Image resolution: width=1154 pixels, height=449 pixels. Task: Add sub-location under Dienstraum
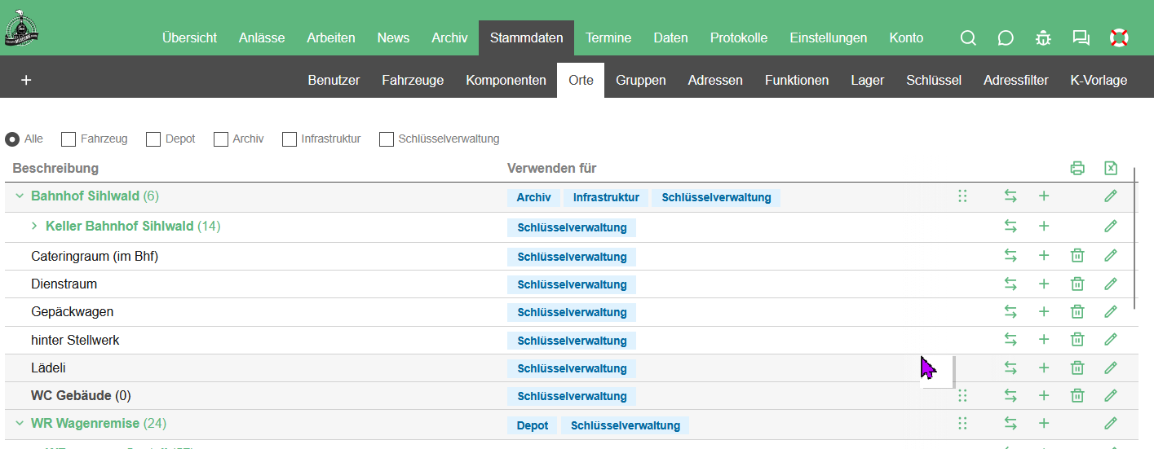1044,284
